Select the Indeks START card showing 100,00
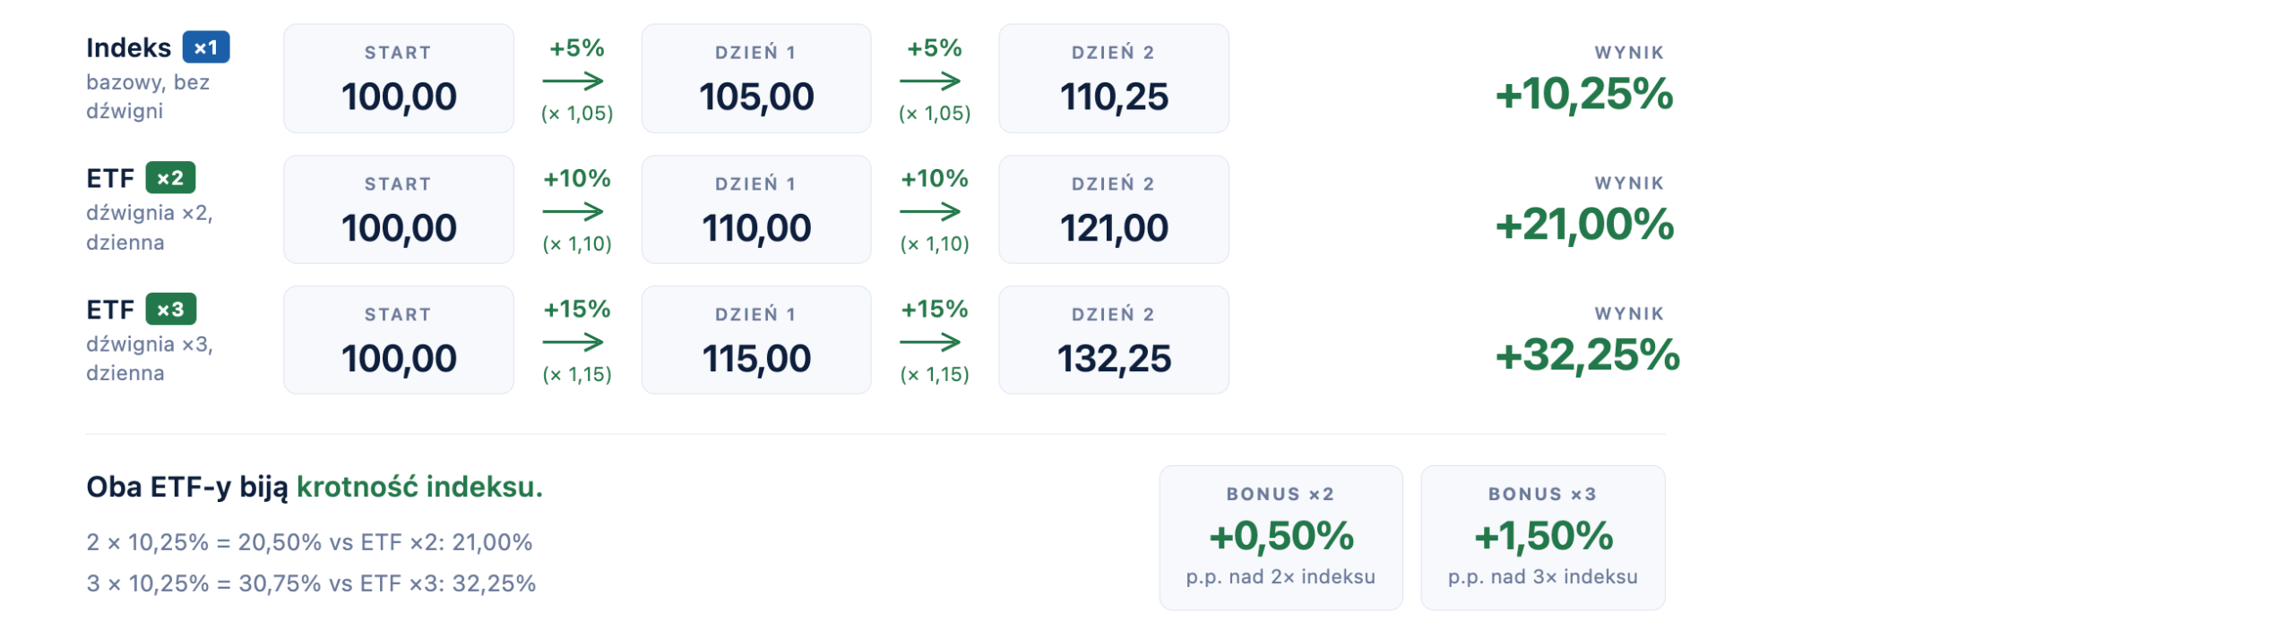The height and width of the screenshot is (629, 2294). pos(398,79)
